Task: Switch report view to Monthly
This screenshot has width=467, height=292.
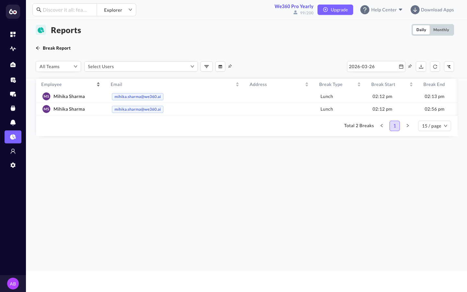Action: point(441,30)
